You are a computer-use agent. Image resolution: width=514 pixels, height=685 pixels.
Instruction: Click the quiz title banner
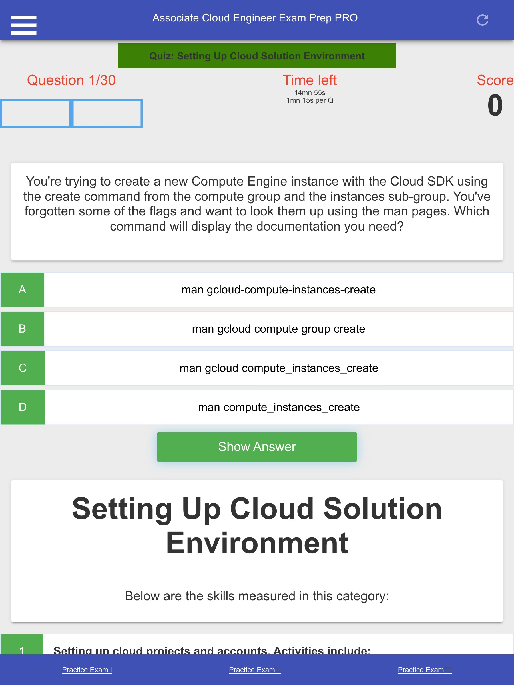tap(256, 56)
